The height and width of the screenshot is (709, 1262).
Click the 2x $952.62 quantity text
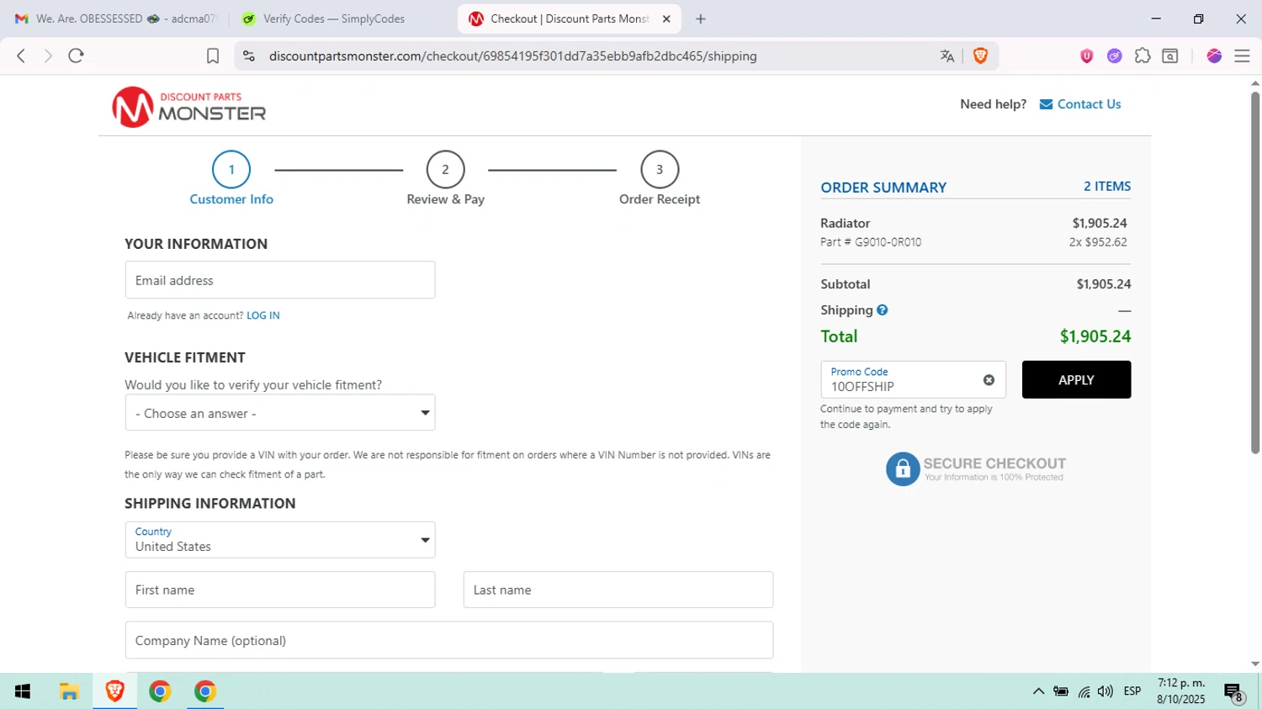click(1098, 242)
